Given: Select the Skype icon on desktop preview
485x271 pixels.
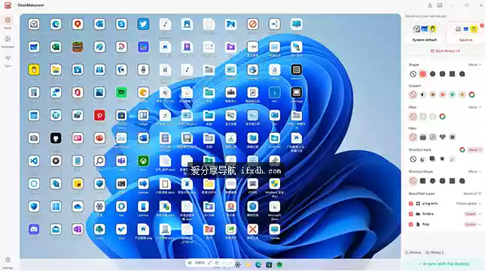Looking at the screenshot, I should point(121,24).
